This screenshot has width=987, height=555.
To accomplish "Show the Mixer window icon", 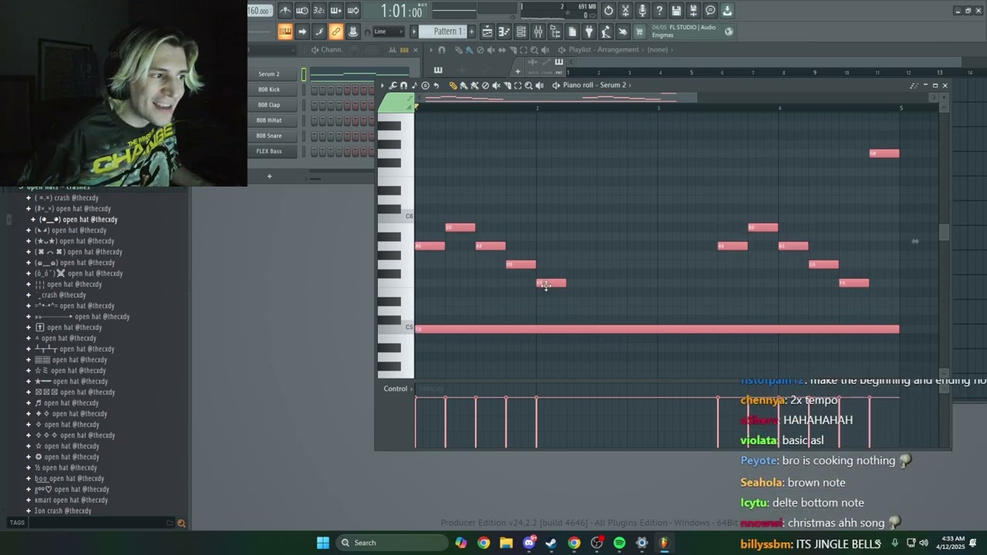I will (x=538, y=32).
